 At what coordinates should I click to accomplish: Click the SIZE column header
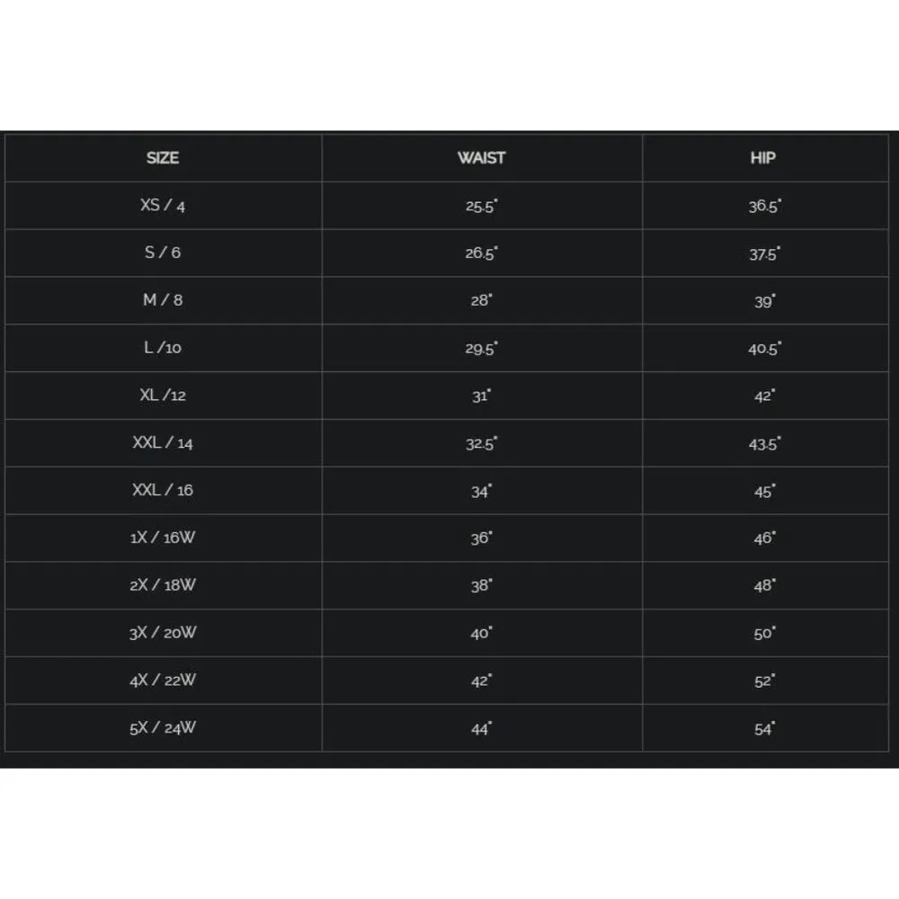163,158
